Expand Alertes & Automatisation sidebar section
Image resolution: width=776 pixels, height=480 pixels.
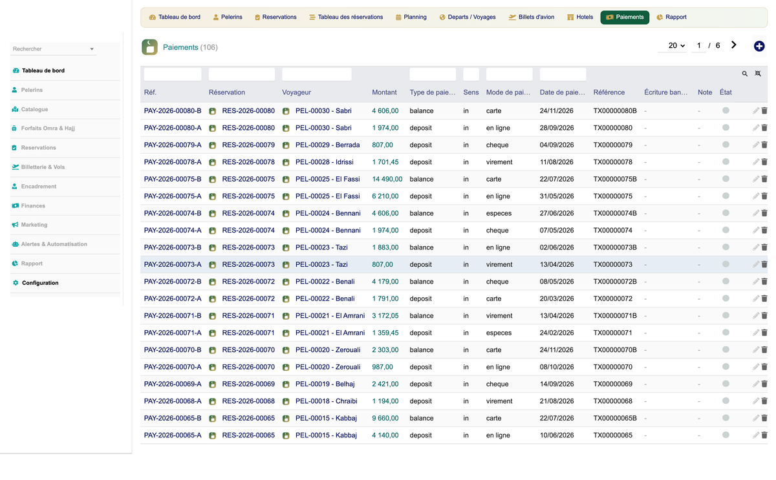(x=65, y=244)
